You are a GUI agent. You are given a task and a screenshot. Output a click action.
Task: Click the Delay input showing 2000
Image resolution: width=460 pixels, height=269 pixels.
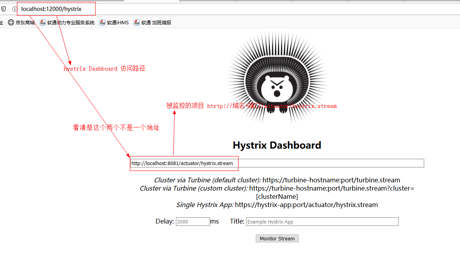tap(192, 221)
